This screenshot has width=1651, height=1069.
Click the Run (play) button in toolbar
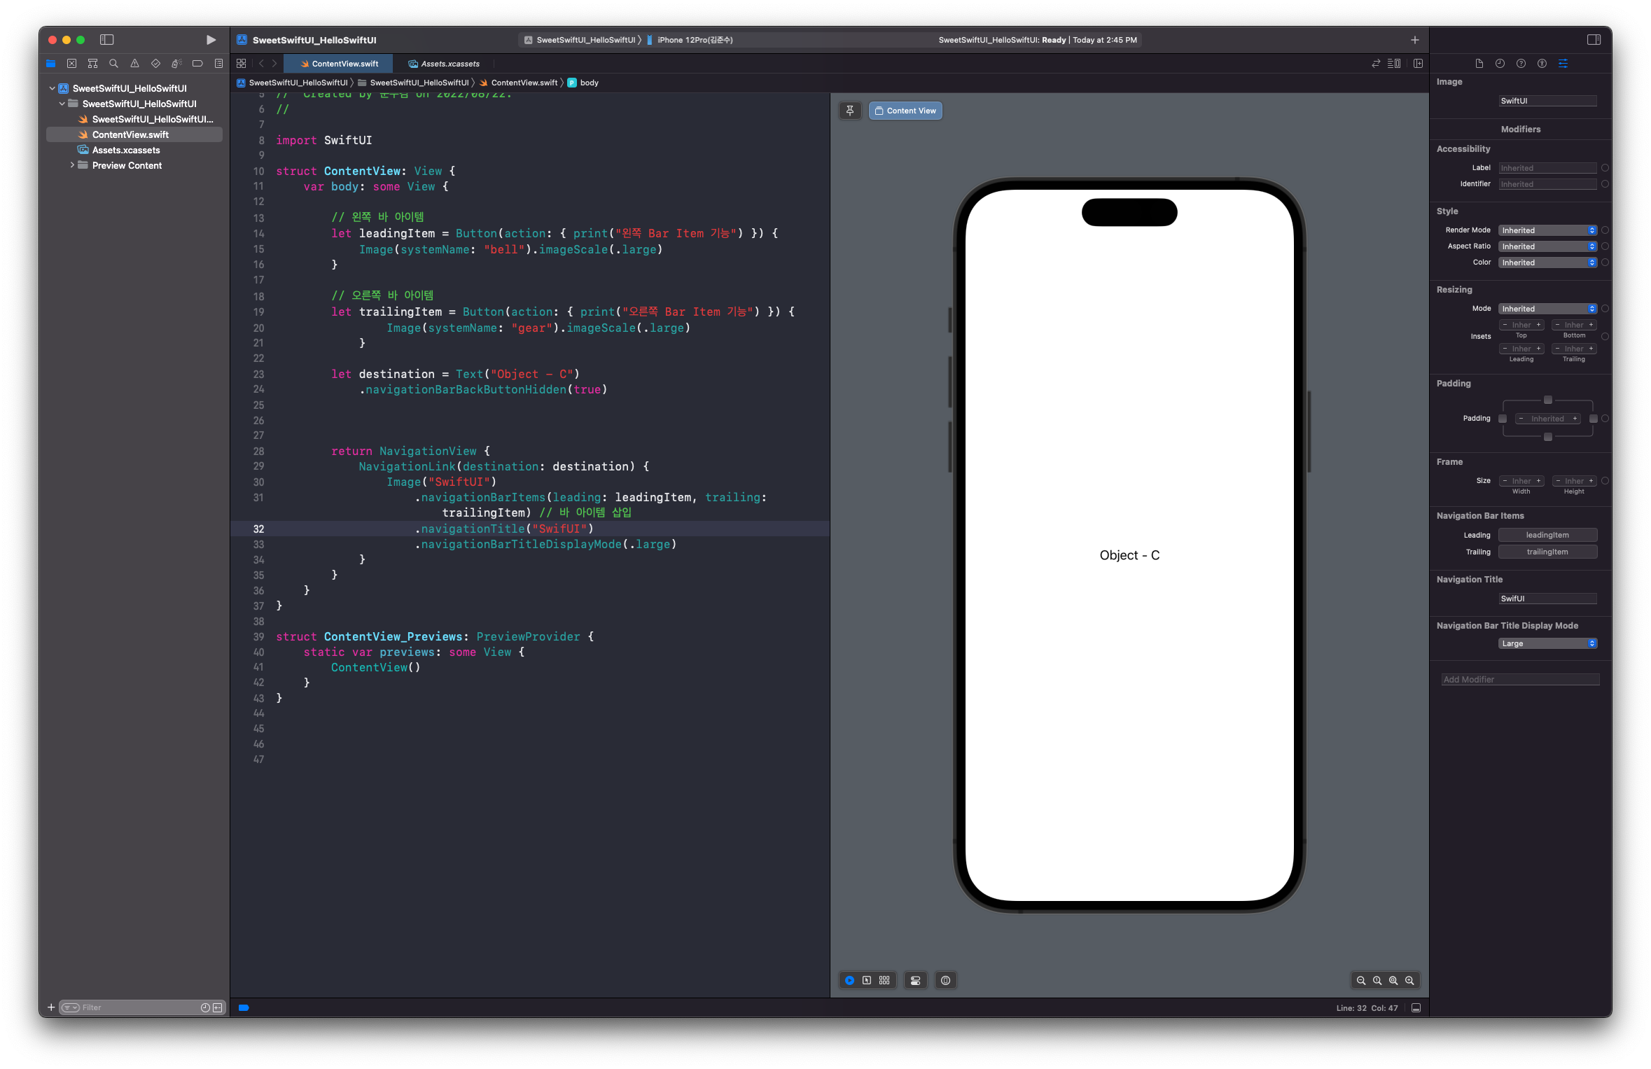point(211,40)
